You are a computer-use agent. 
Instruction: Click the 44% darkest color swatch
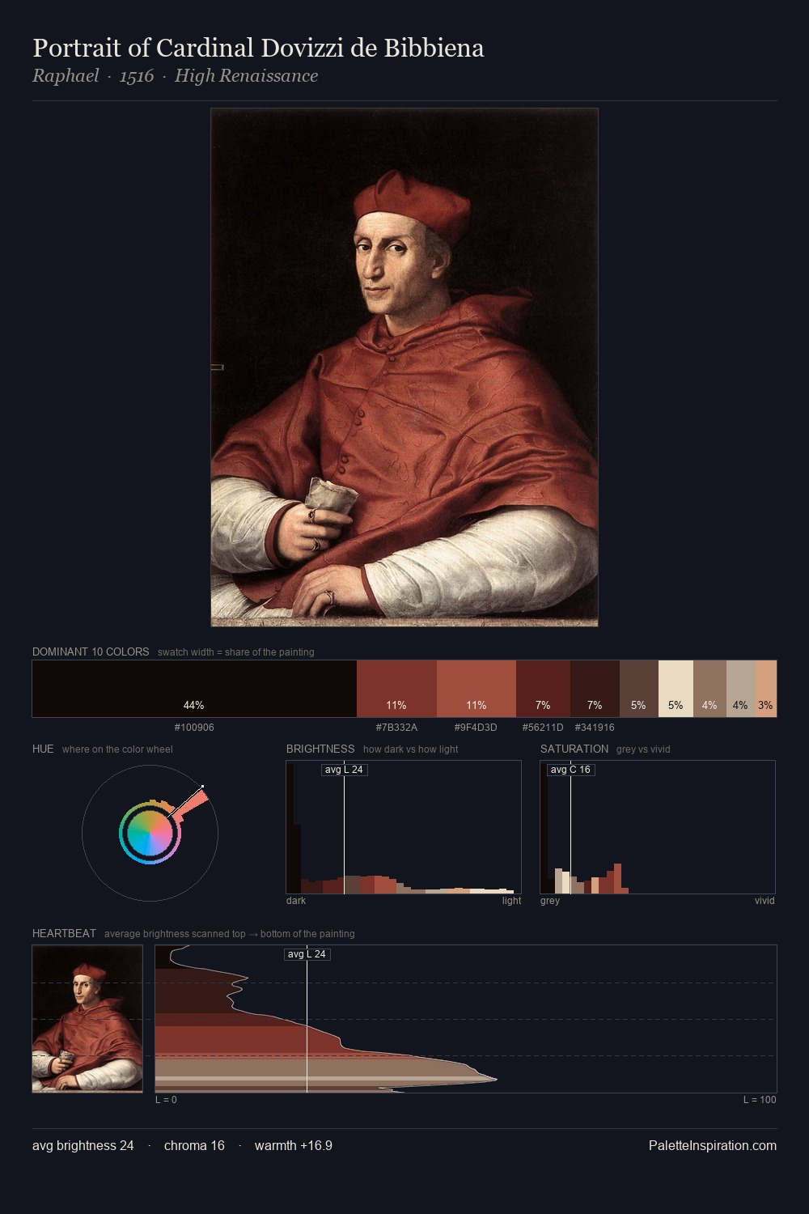pyautogui.click(x=194, y=689)
